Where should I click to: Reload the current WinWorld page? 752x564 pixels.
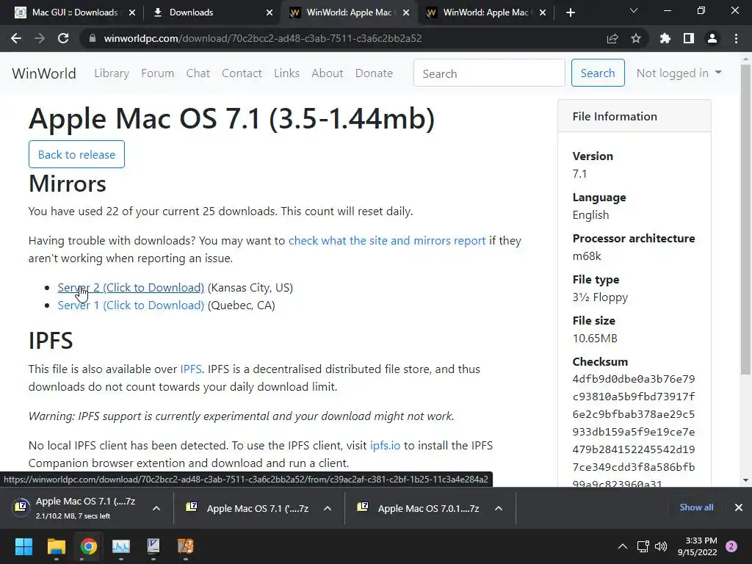pyautogui.click(x=63, y=38)
